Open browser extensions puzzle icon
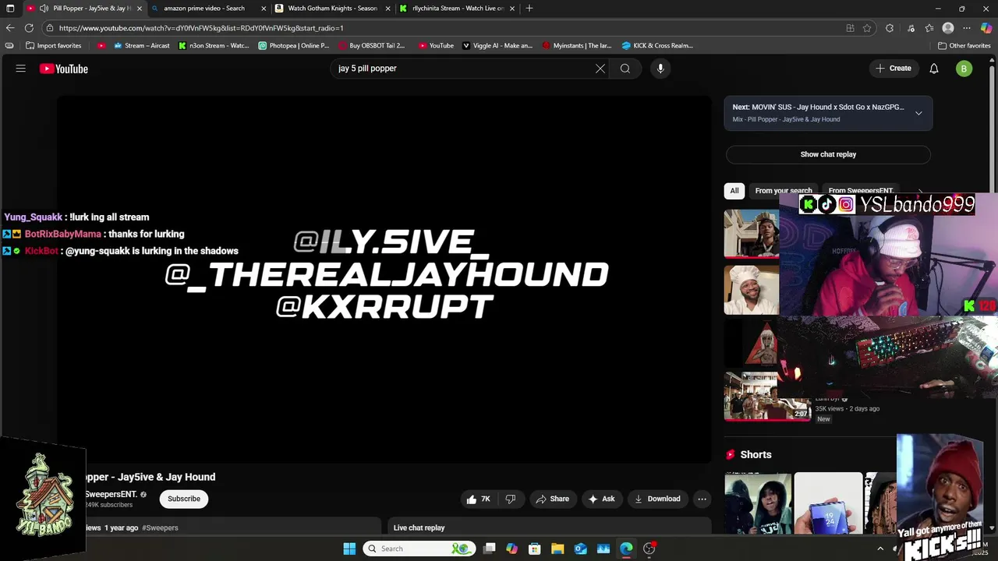 coord(890,28)
